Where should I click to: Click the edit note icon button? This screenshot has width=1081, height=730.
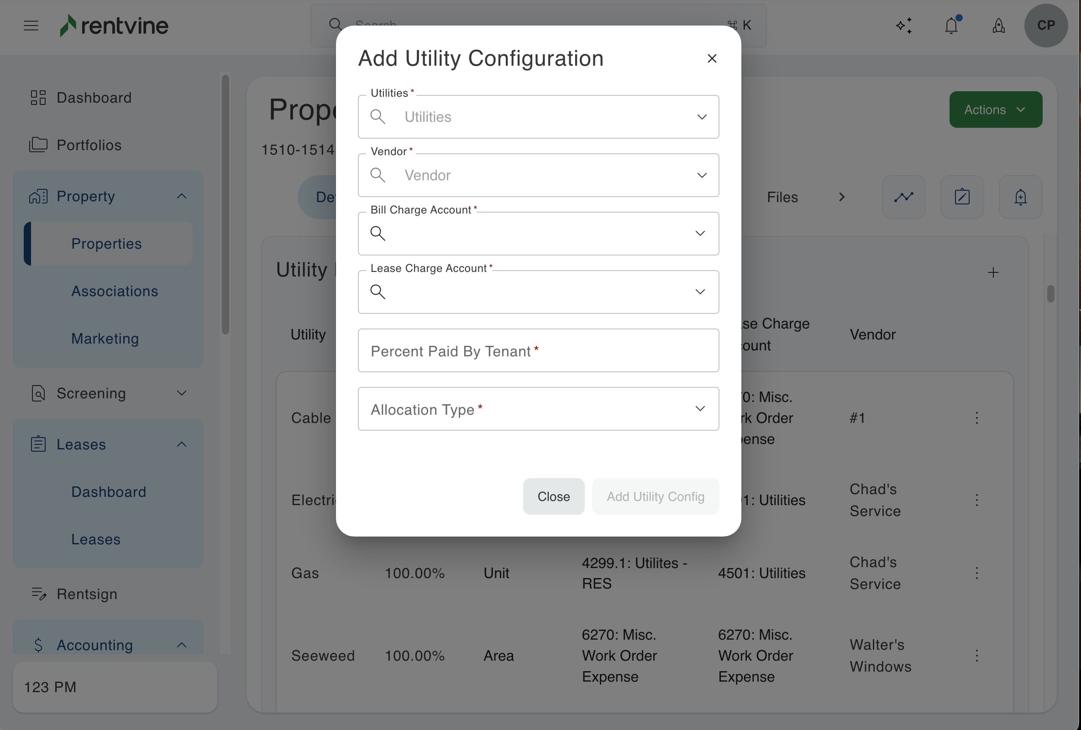(962, 197)
